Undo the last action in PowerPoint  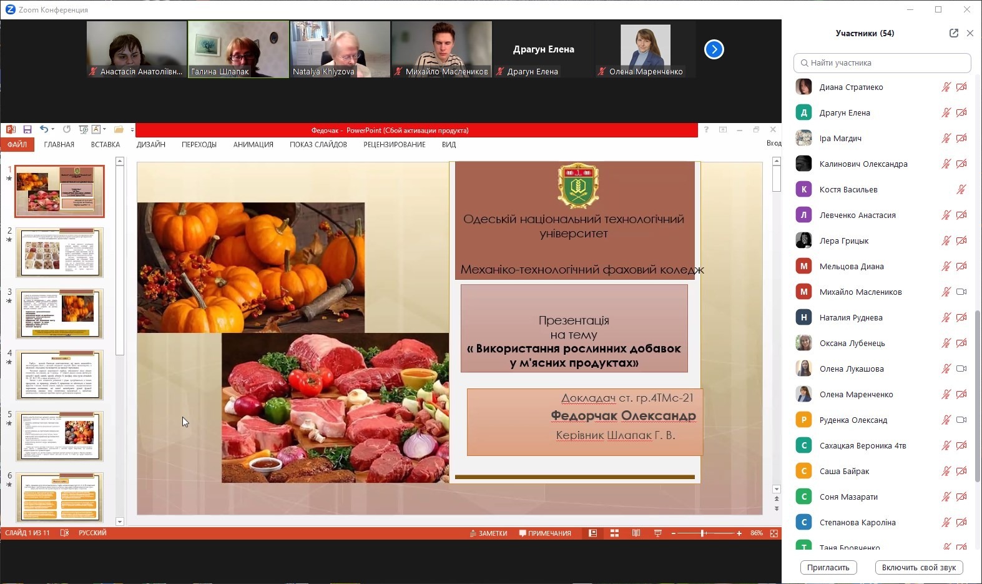click(44, 129)
